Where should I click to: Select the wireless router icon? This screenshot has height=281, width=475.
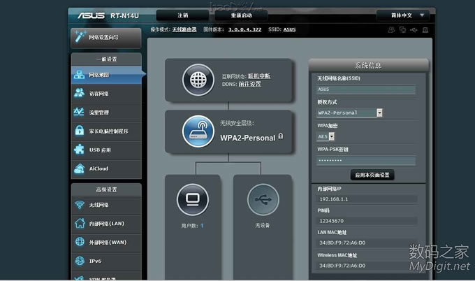[x=197, y=130]
